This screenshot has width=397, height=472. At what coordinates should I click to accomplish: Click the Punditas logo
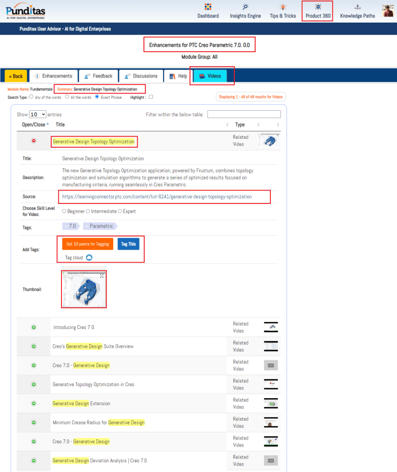coord(26,10)
